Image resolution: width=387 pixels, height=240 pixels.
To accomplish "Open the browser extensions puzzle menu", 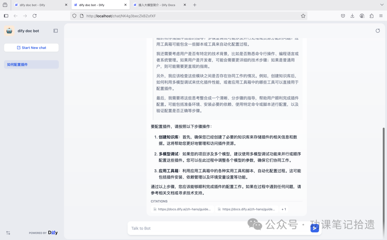I will (x=371, y=16).
